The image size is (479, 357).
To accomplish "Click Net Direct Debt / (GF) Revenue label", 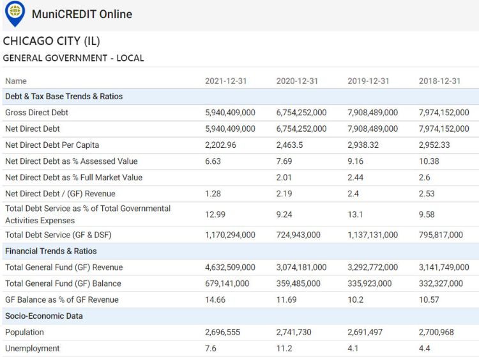I will tap(60, 194).
